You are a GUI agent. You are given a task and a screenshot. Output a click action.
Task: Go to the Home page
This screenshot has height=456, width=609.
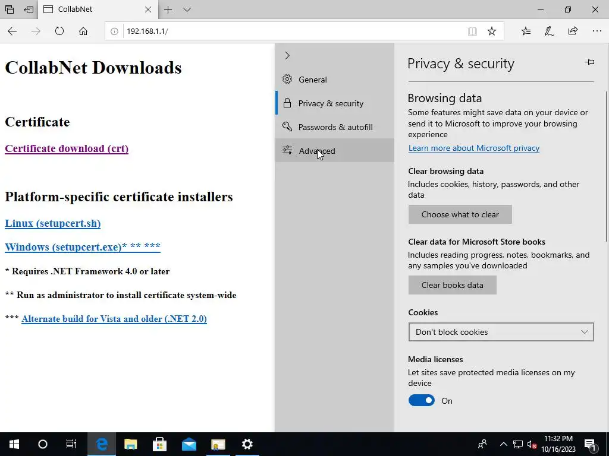(83, 31)
